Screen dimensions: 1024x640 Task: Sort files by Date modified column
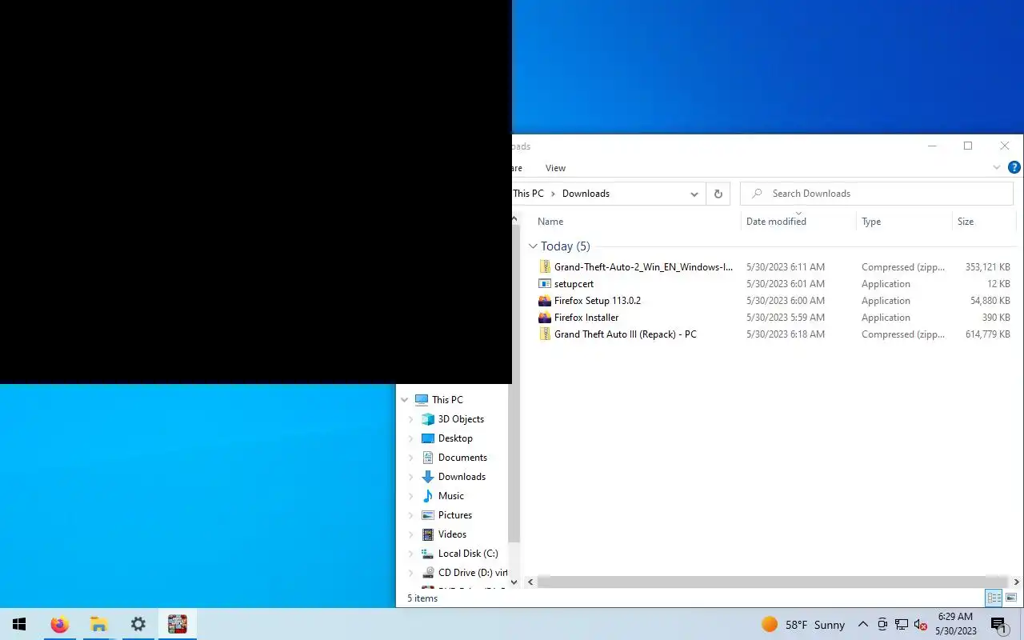point(776,222)
